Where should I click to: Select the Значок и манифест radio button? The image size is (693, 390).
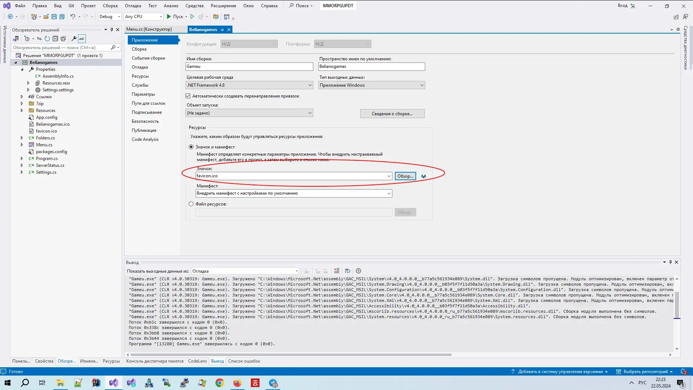coord(191,147)
